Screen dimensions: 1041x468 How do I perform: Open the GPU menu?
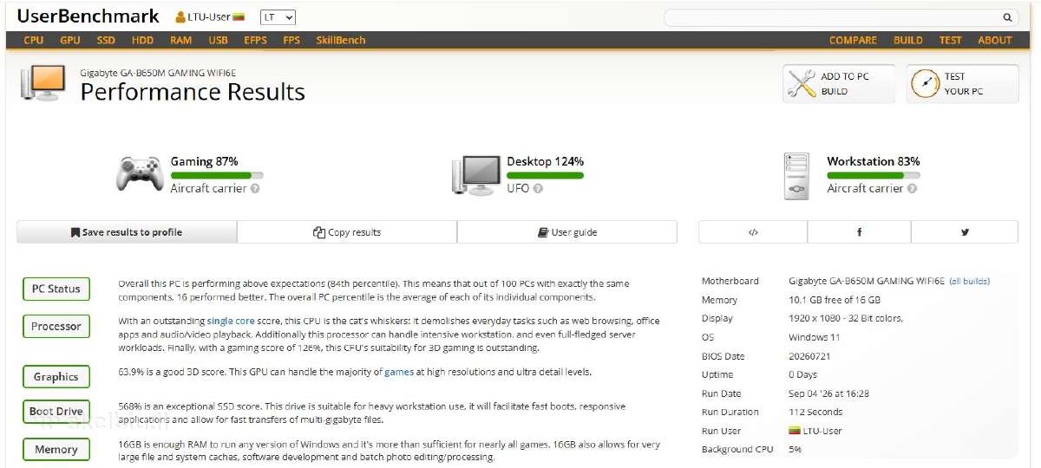(70, 40)
